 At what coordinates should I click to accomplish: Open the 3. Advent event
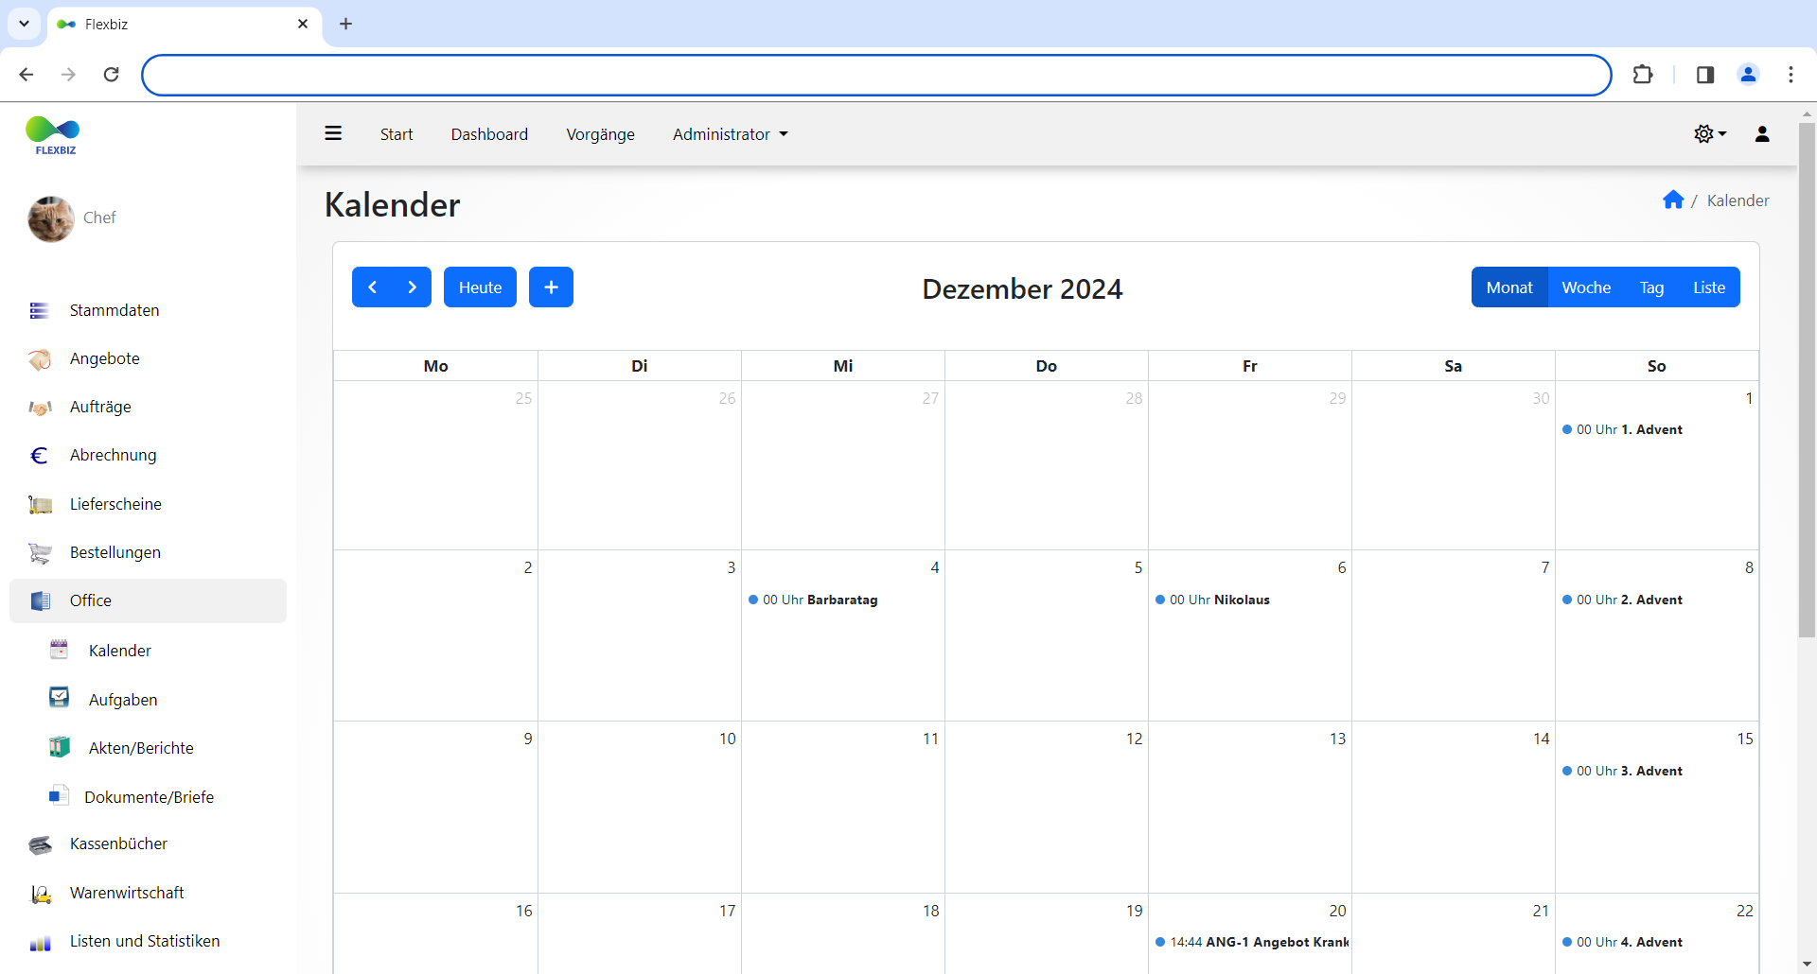(1623, 771)
